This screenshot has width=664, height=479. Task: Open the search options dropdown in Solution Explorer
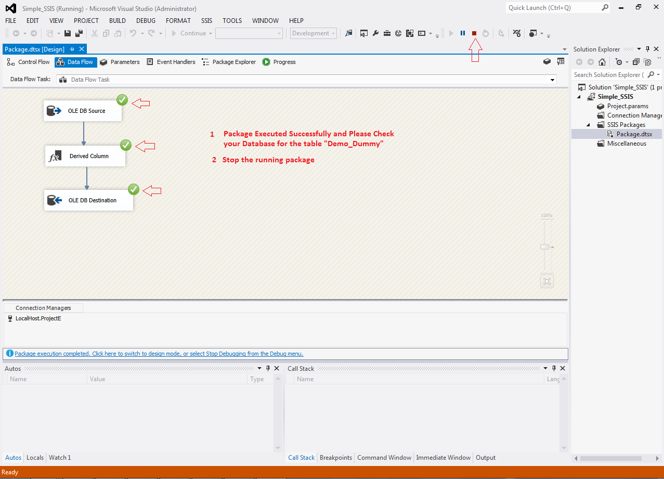pyautogui.click(x=658, y=75)
